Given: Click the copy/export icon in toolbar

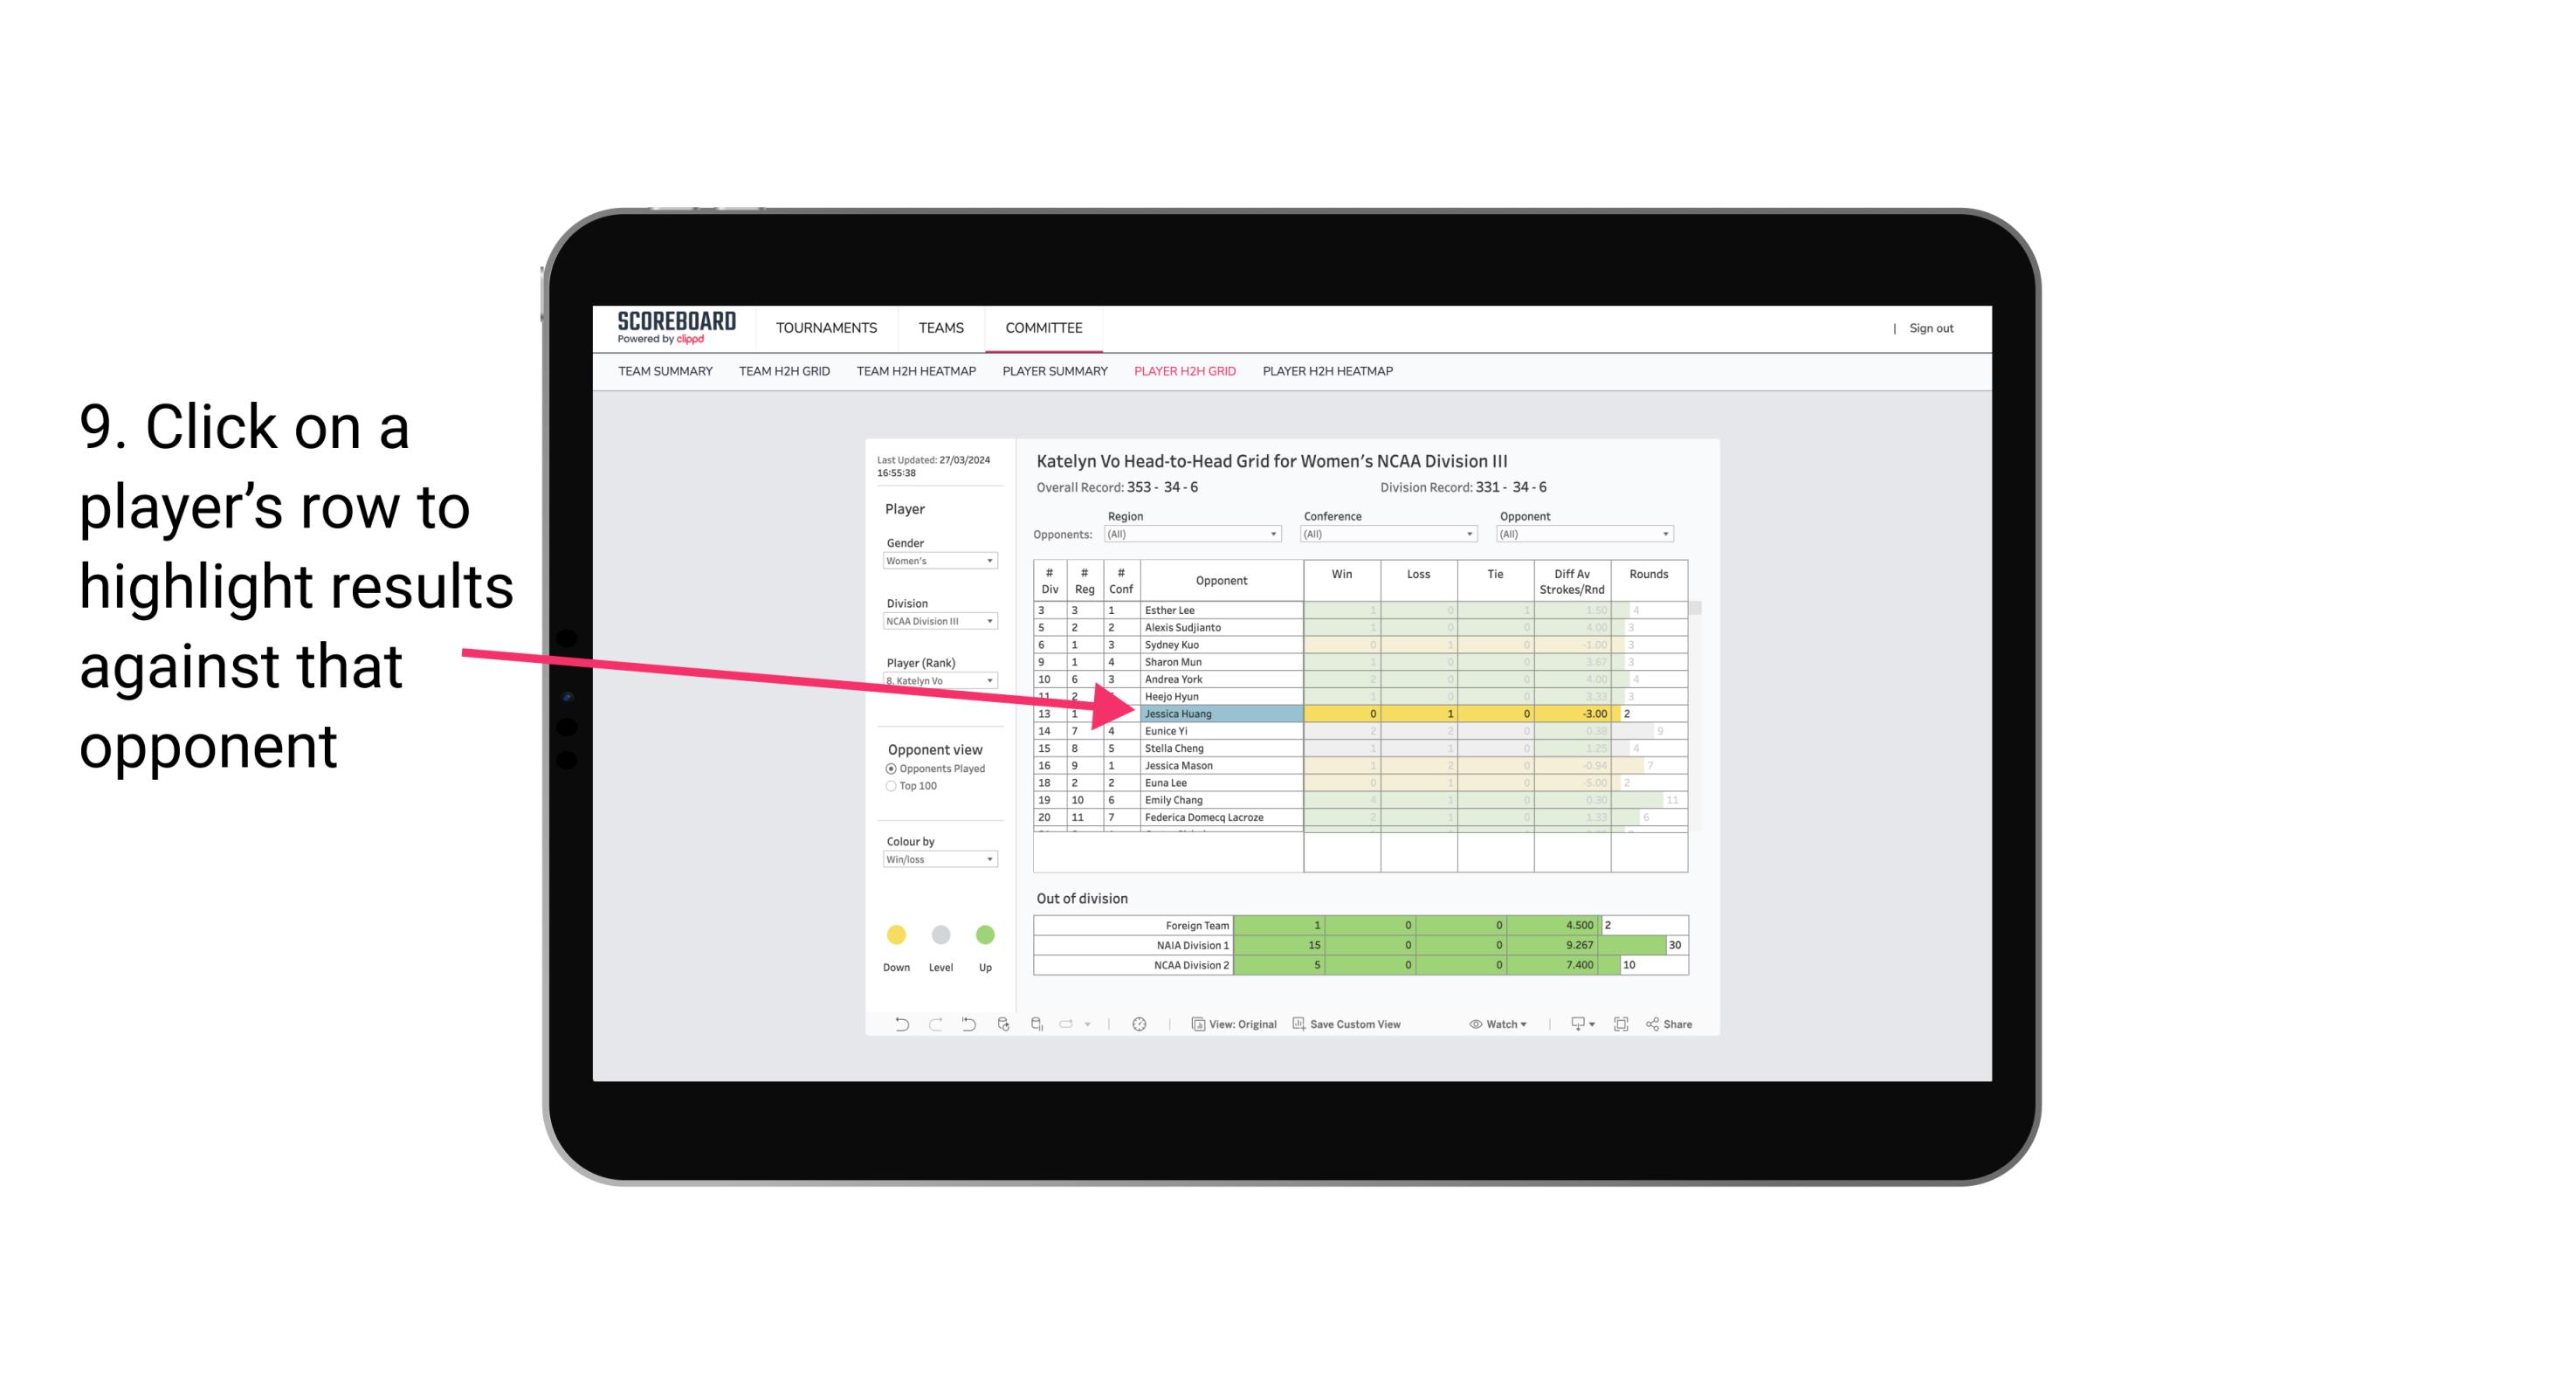Looking at the screenshot, I should 1578,1026.
